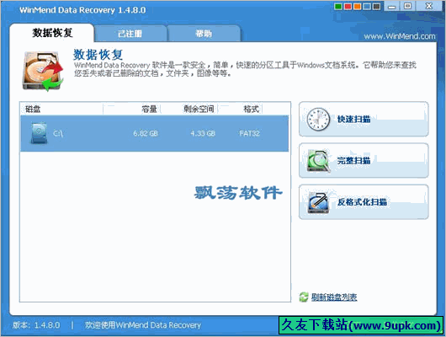Select the orange theme color swatch

click(x=358, y=7)
